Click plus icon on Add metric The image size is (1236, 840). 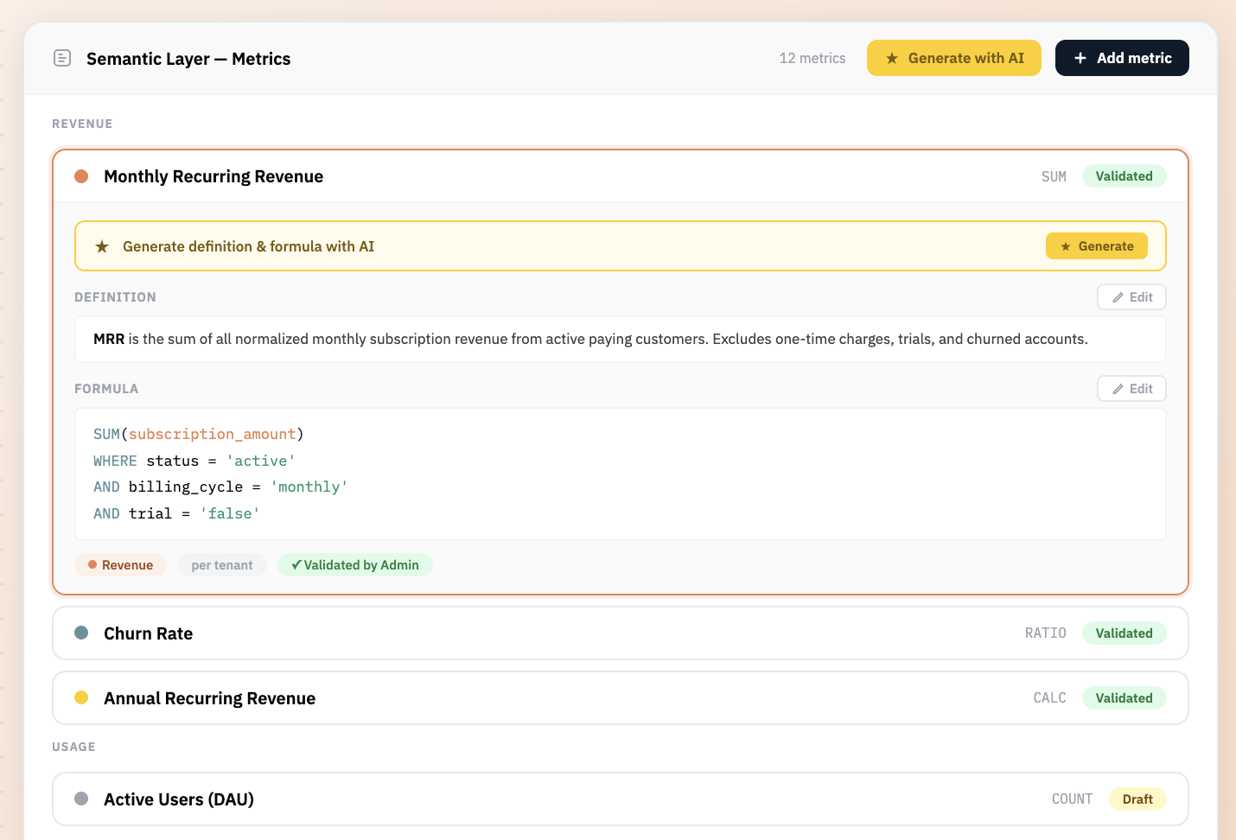(1080, 58)
